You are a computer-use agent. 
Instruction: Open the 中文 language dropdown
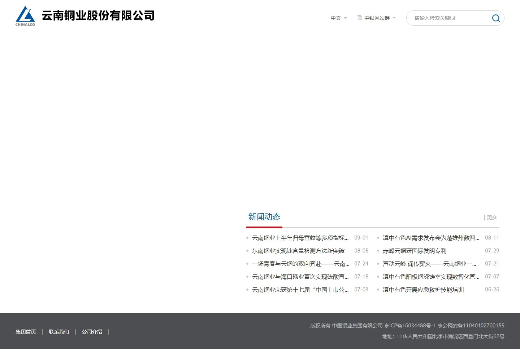338,18
